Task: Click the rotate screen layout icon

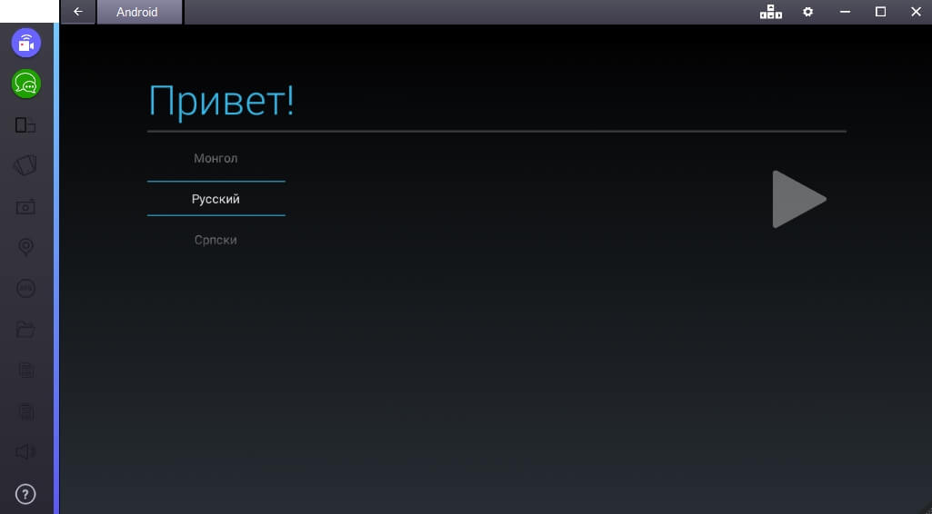Action: tap(25, 125)
